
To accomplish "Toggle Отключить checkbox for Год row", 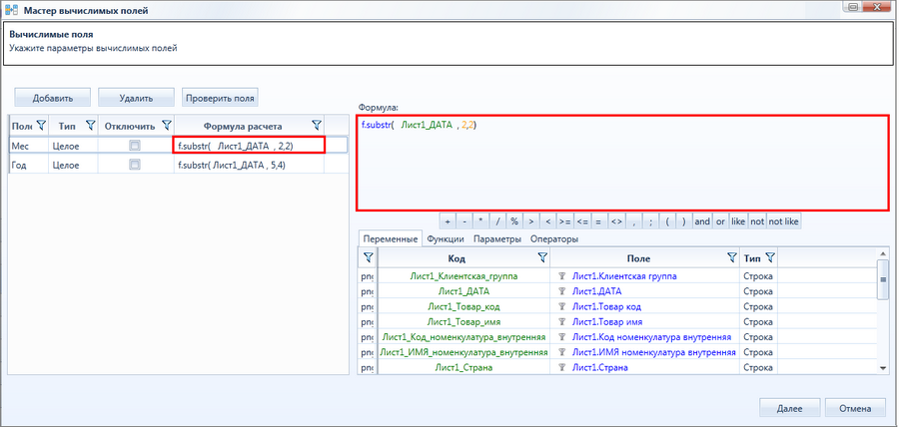I will coord(135,165).
